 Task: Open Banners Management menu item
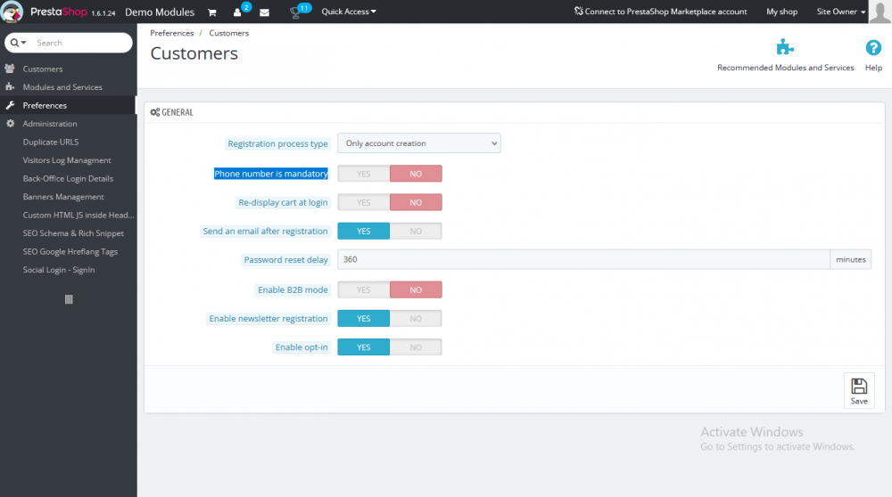click(63, 197)
